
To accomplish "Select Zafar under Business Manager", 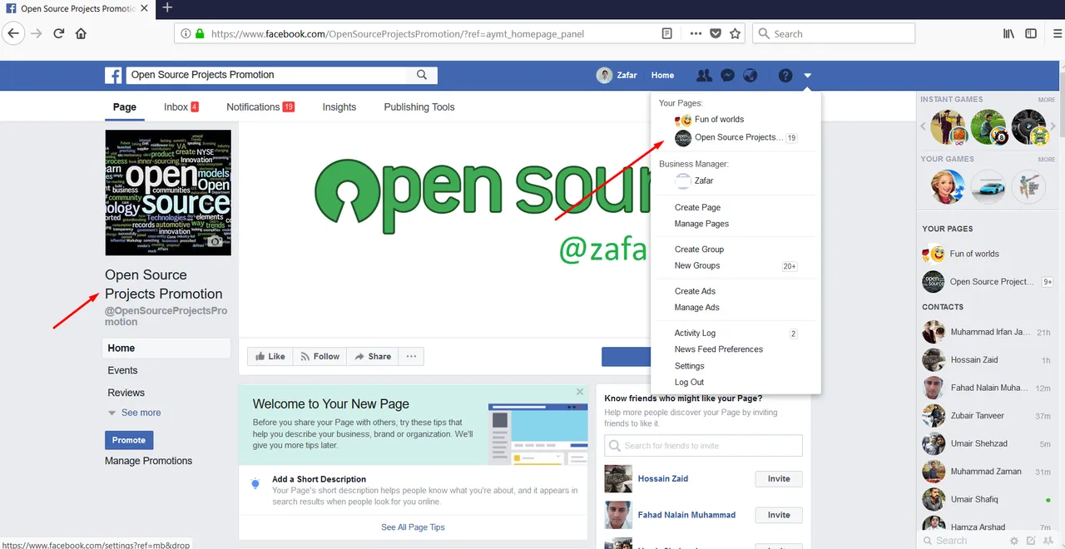I will [x=703, y=181].
